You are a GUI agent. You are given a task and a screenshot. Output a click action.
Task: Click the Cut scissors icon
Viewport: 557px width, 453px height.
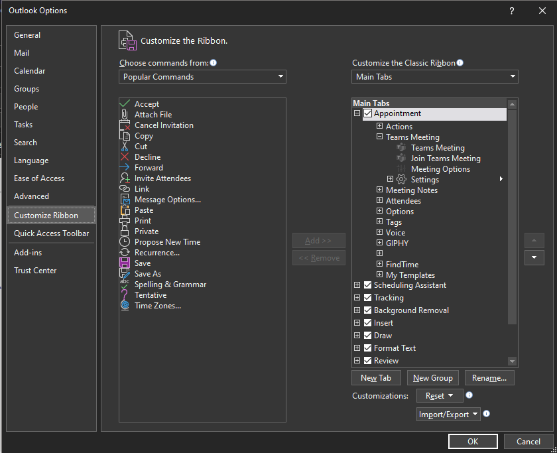point(125,147)
